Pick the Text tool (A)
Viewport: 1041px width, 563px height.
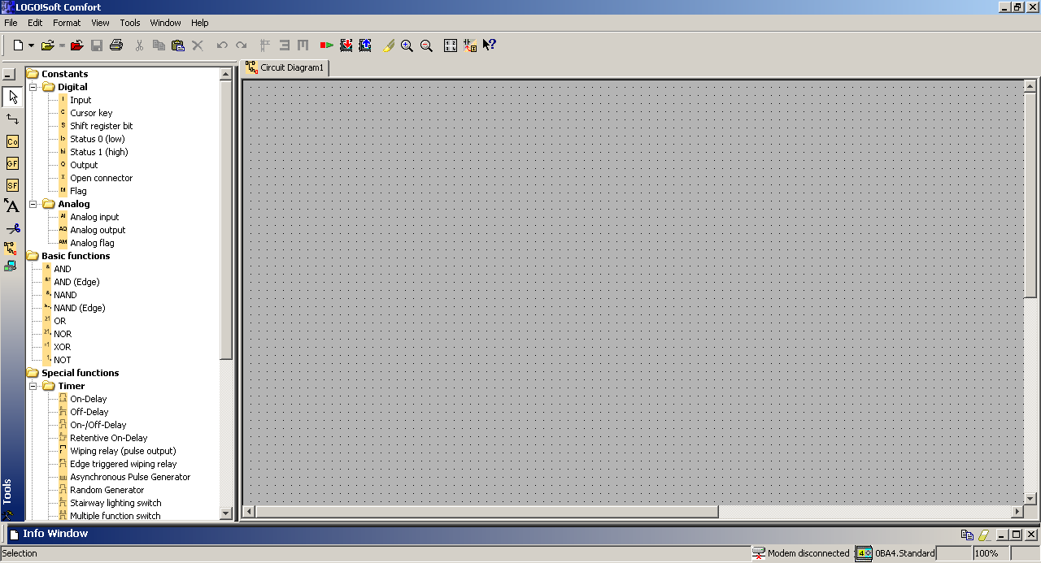click(x=12, y=206)
